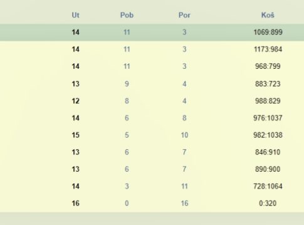This screenshot has height=225, width=304.
Task: Click the score 883:723
Action: (268, 84)
